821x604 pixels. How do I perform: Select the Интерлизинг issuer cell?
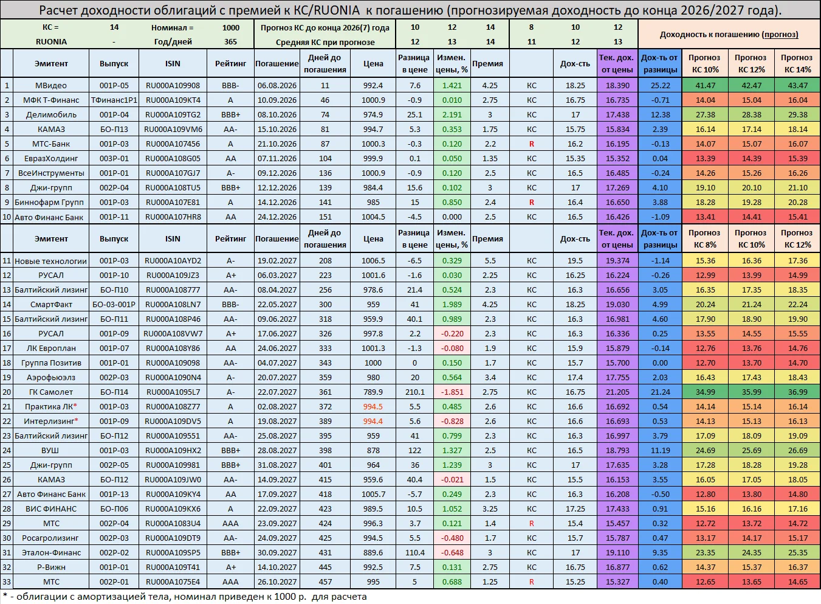[x=51, y=422]
